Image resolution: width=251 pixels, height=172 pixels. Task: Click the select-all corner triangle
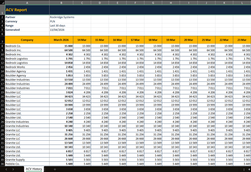(x=2, y=2)
